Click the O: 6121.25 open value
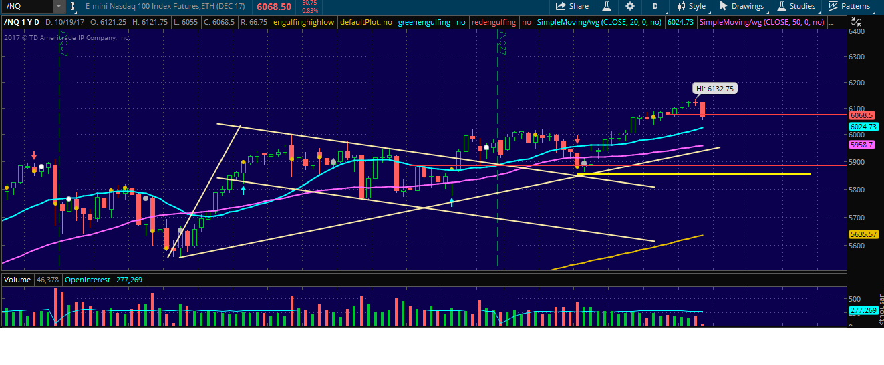The image size is (884, 365). (108, 22)
